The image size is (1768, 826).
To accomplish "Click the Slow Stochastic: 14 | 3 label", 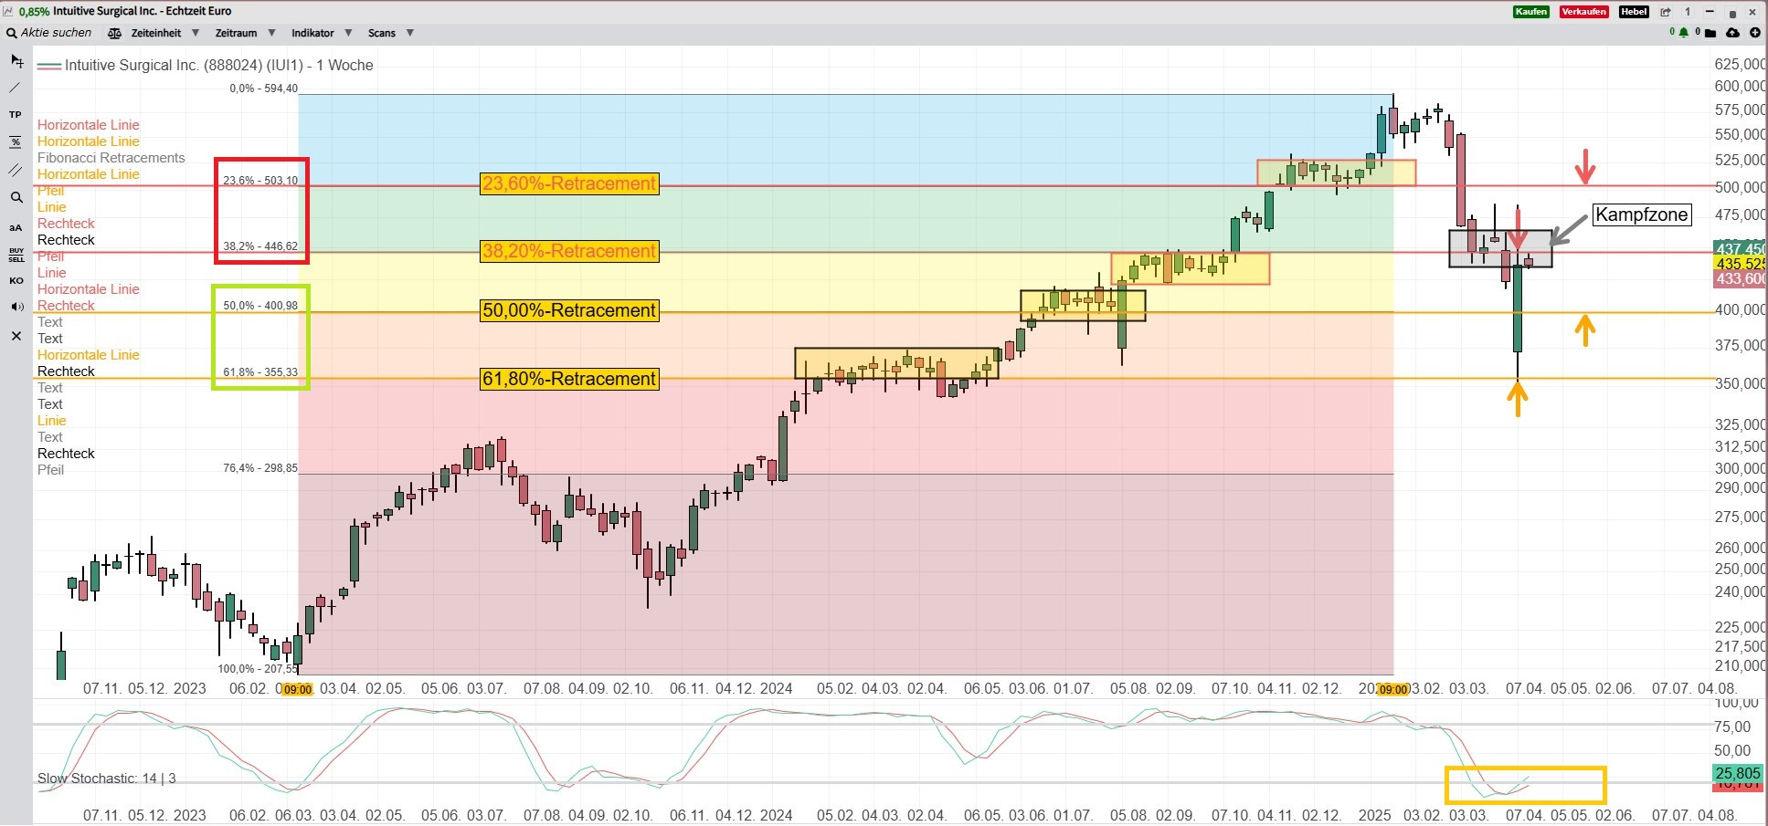I will [x=107, y=779].
